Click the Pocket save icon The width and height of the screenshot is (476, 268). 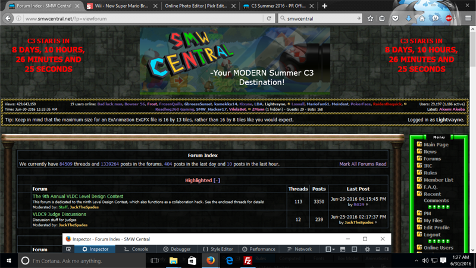[395, 18]
